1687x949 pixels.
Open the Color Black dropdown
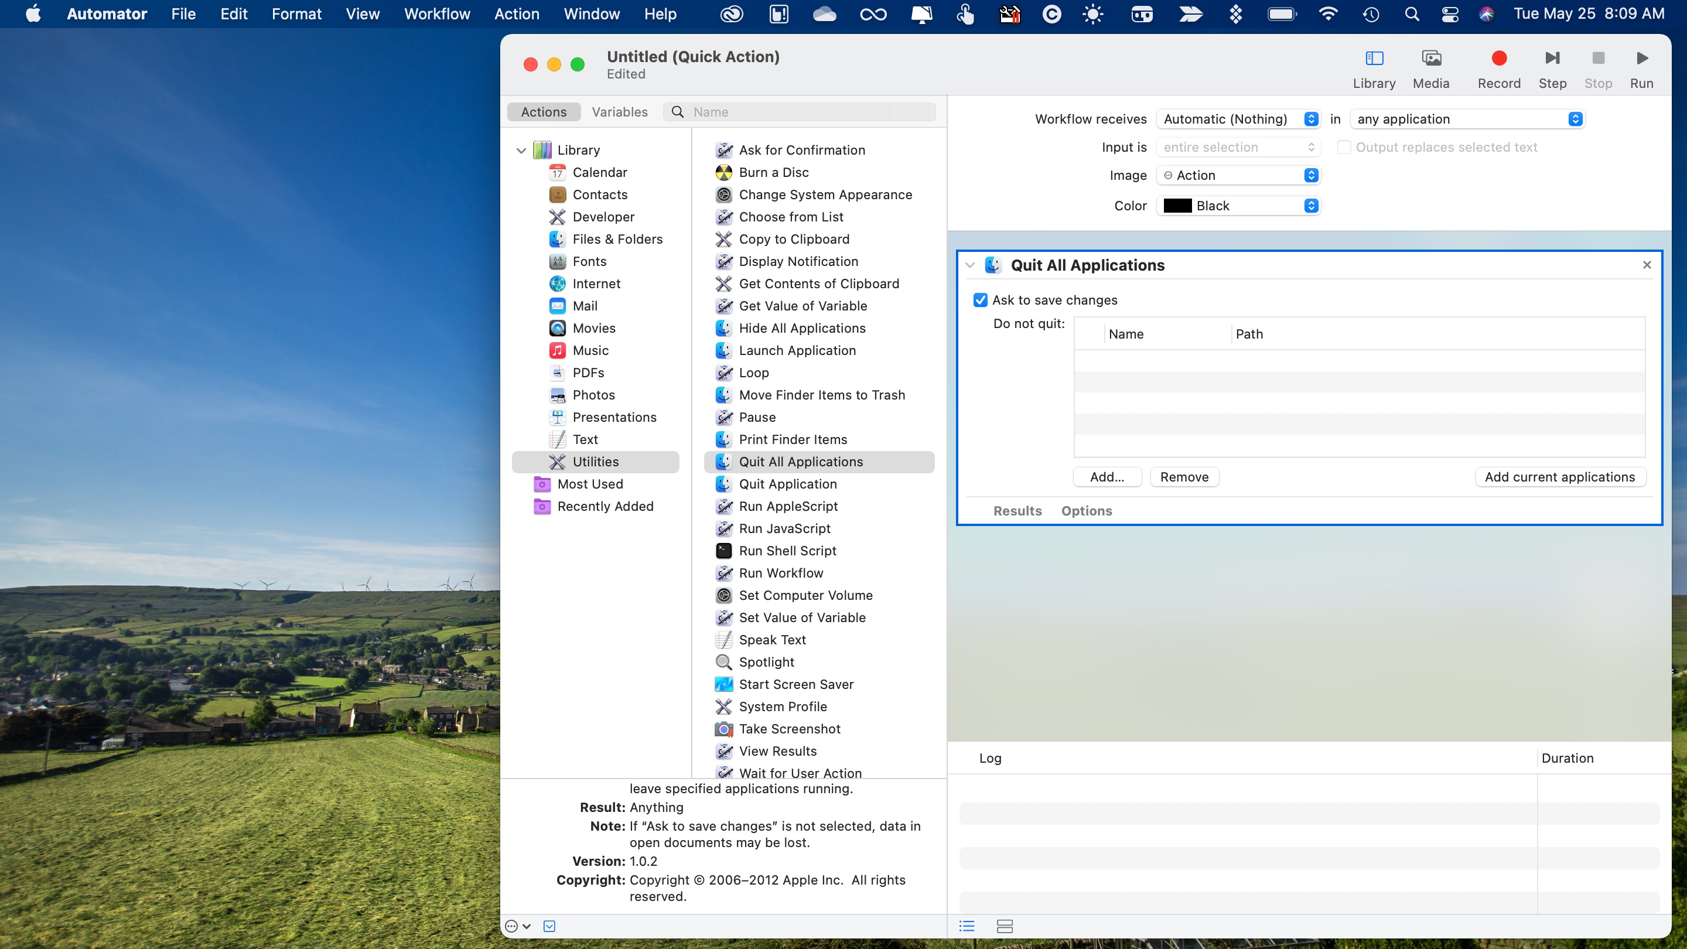point(1238,206)
